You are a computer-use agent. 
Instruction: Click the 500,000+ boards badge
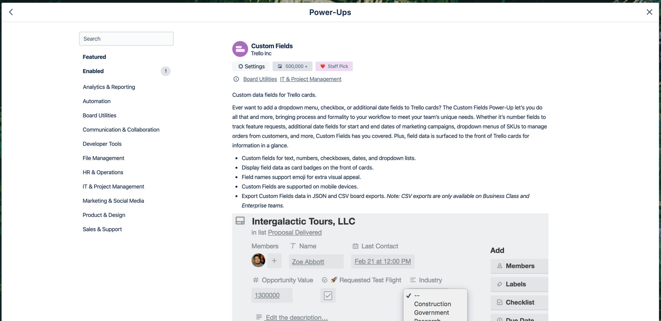292,66
